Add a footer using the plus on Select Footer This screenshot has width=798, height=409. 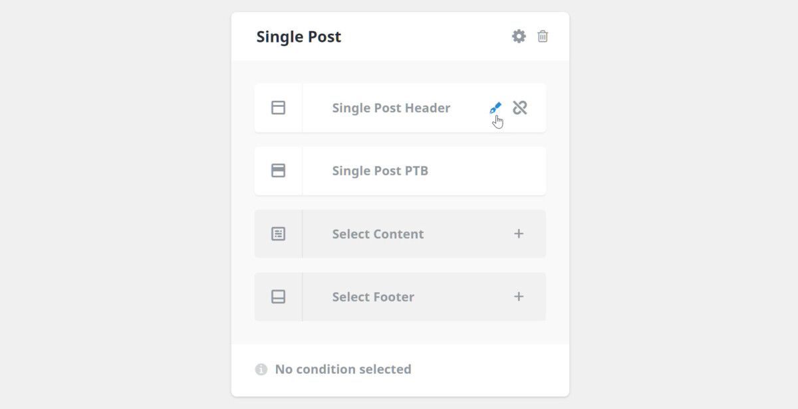(x=519, y=296)
